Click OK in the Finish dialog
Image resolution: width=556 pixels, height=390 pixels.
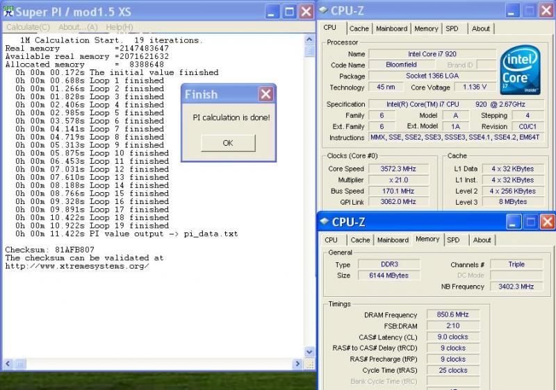click(x=228, y=143)
